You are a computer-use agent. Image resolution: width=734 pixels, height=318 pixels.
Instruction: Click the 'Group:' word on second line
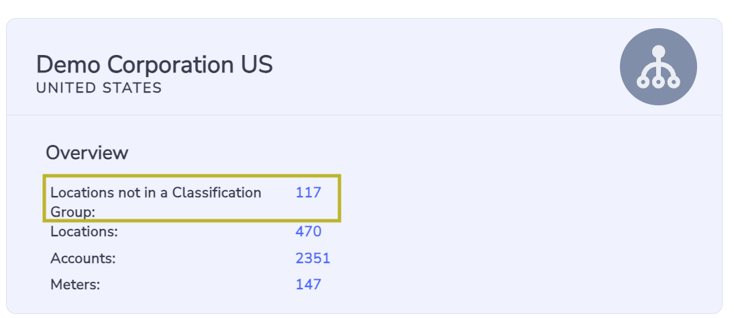72,212
